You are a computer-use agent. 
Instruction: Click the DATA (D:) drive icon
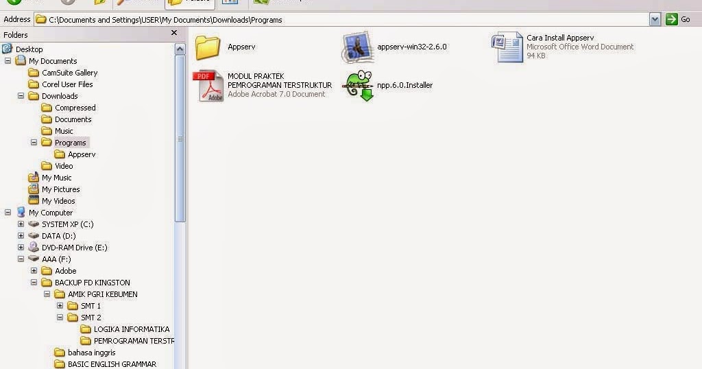34,235
